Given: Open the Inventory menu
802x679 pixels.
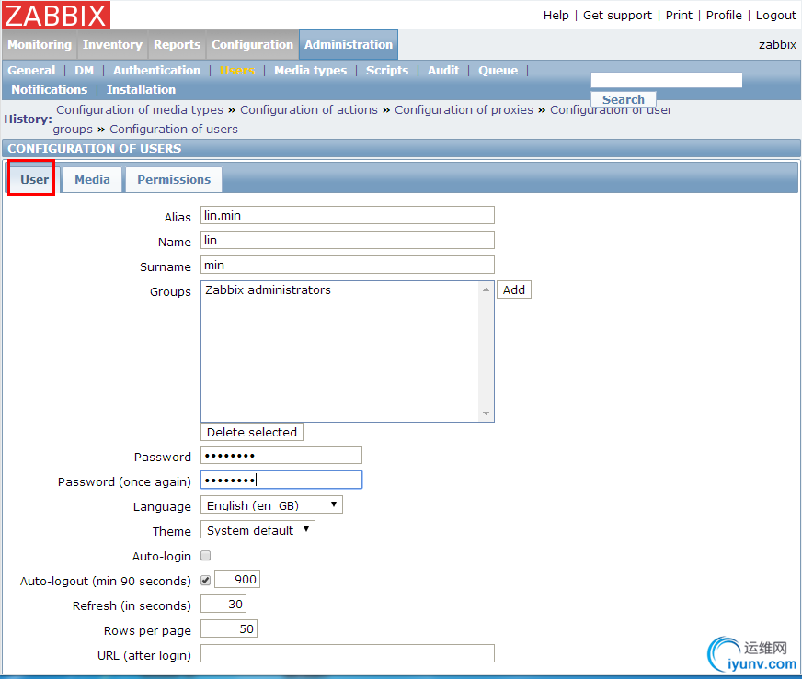Looking at the screenshot, I should (112, 44).
